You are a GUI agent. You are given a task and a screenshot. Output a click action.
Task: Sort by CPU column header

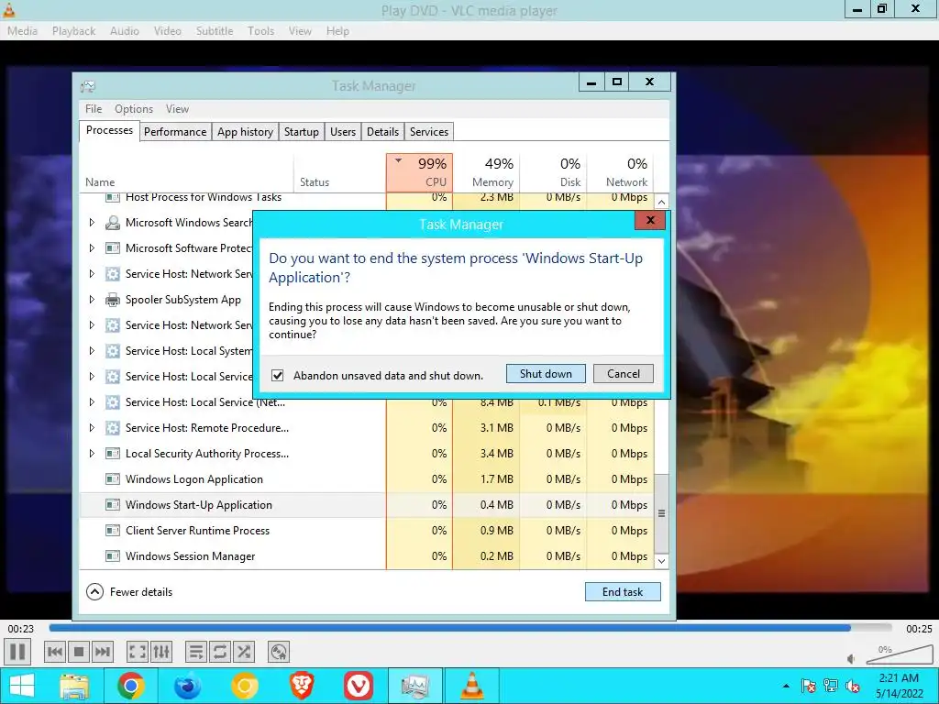(419, 172)
